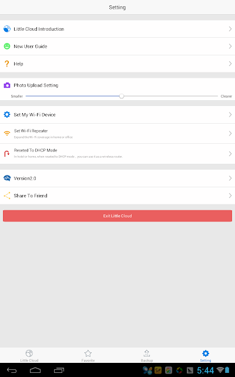Image resolution: width=235 pixels, height=377 pixels.
Task: Open Reseted To DHCP Mode chevron
Action: [x=230, y=154]
